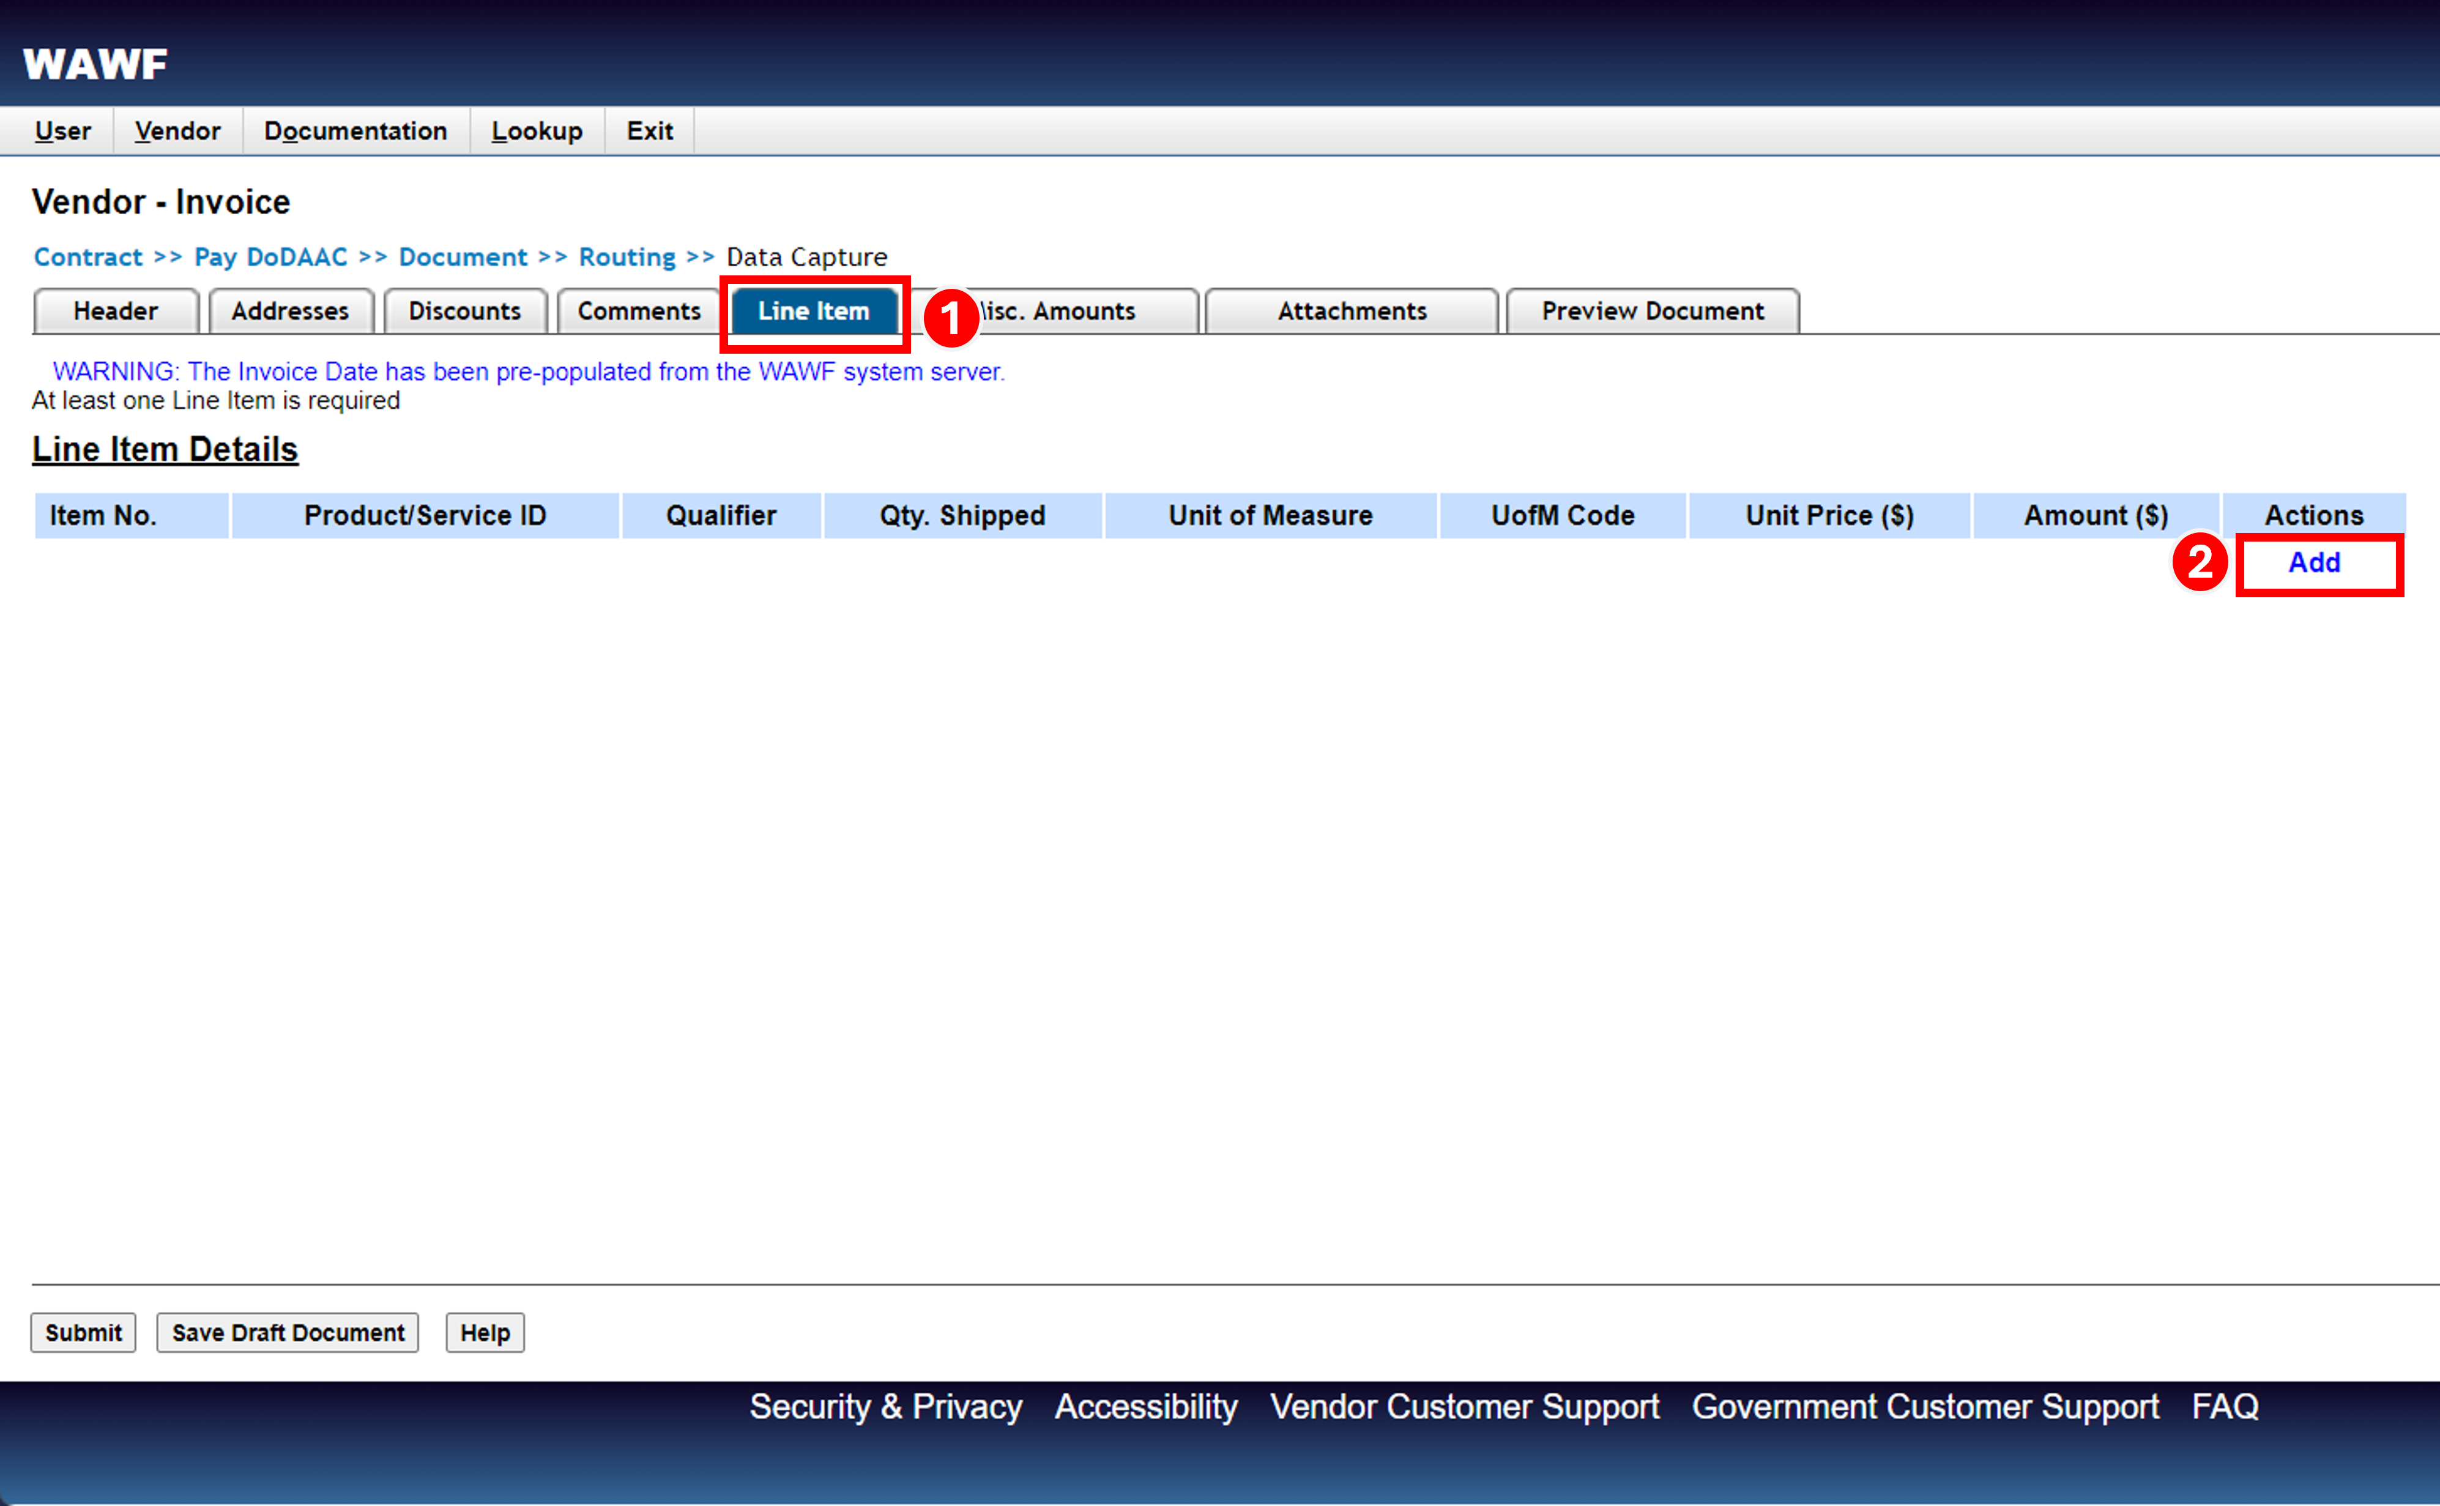This screenshot has width=2440, height=1506.
Task: Click Save Draft Document
Action: [x=287, y=1333]
